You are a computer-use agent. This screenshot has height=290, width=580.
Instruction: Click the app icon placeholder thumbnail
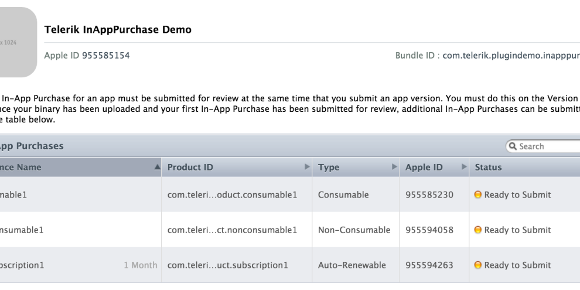18,42
